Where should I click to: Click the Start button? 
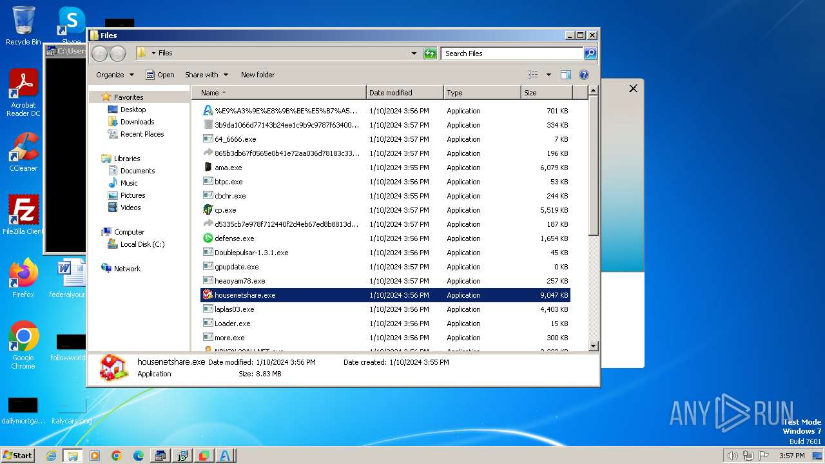point(18,456)
